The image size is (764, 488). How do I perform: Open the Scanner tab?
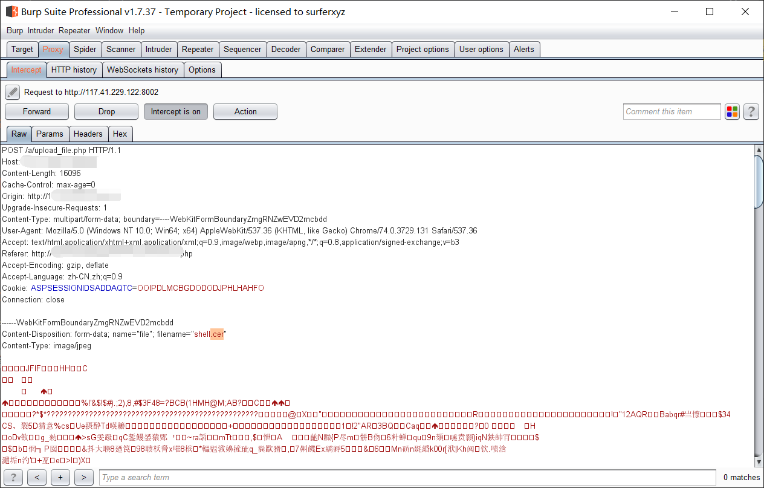(x=121, y=50)
